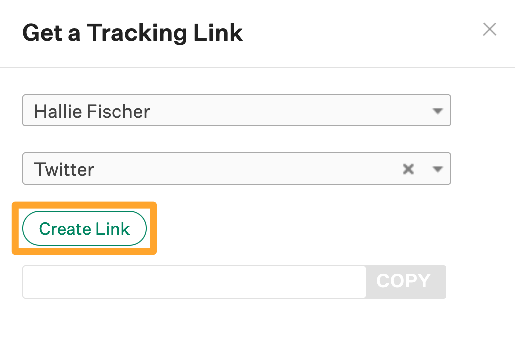This screenshot has width=515, height=362.
Task: Clear the Twitter source selection
Action: [408, 169]
